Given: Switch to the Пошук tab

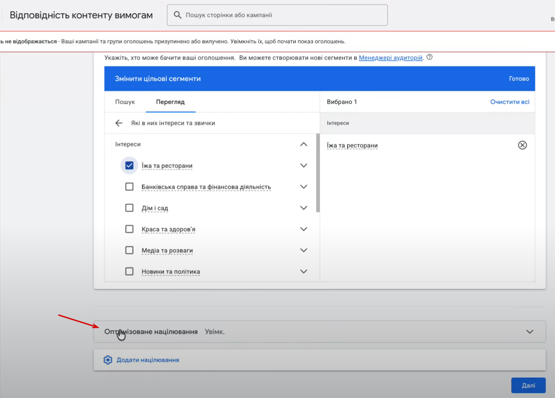Looking at the screenshot, I should tap(125, 102).
